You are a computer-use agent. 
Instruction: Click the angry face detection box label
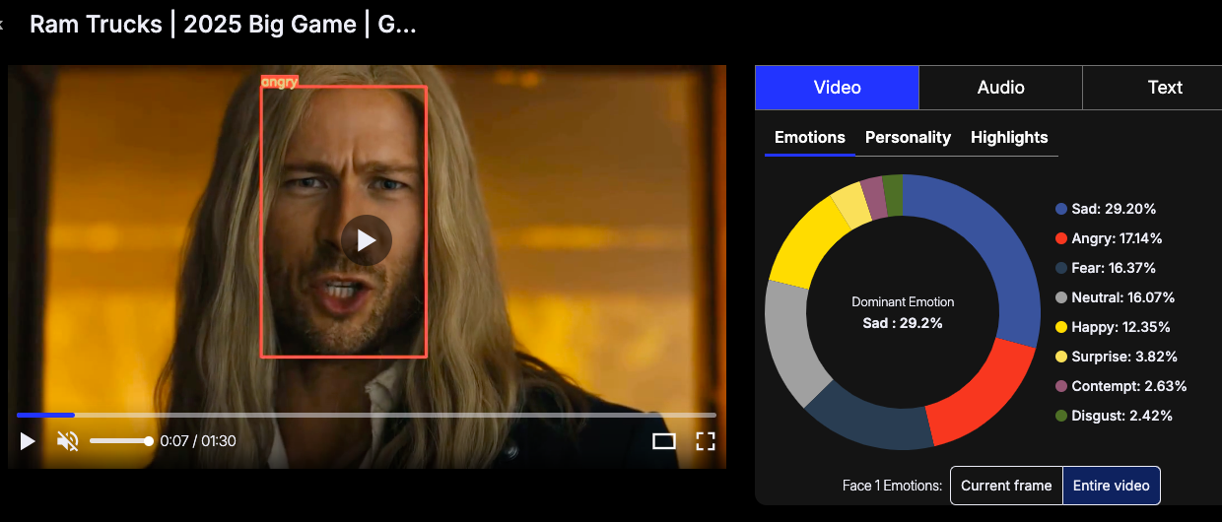click(x=279, y=82)
